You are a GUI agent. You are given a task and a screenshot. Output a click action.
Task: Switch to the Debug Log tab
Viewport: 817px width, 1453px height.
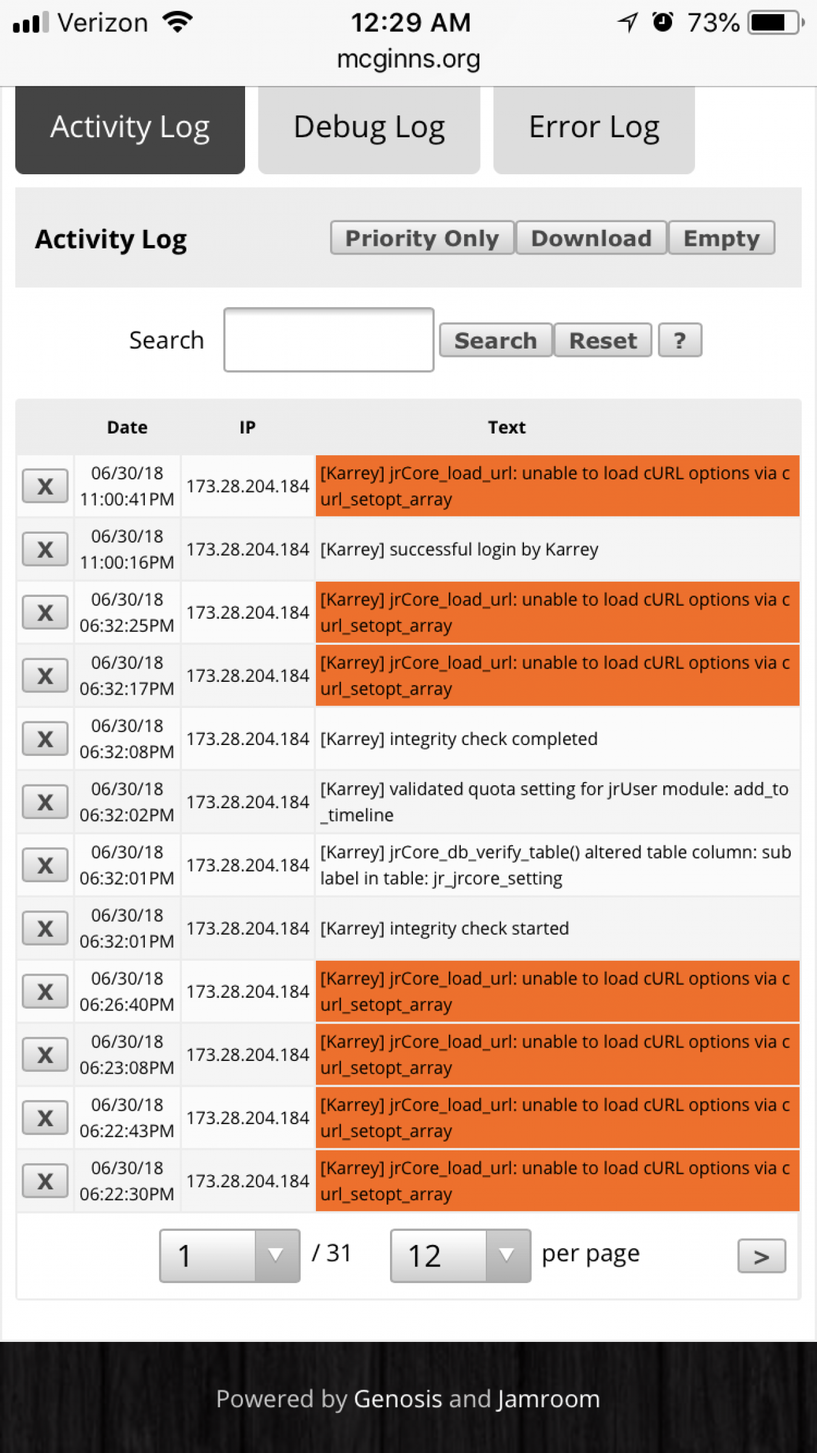pos(369,128)
